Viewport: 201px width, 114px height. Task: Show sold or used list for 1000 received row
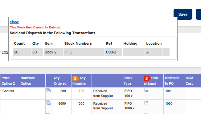click(x=146, y=103)
